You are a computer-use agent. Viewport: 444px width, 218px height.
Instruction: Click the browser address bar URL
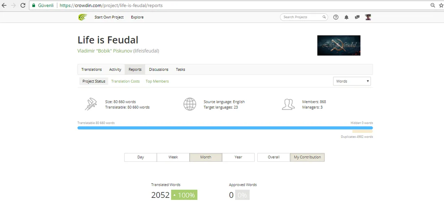click(x=111, y=6)
